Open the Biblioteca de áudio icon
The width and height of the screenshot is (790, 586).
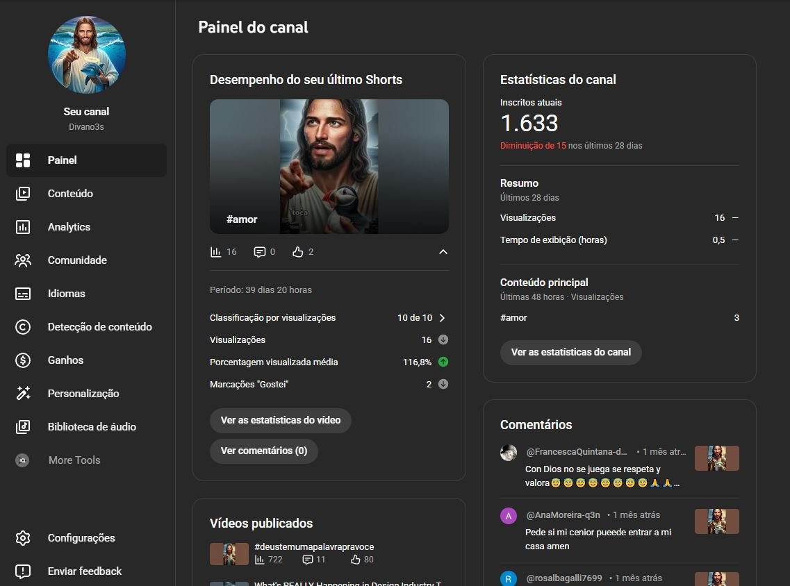click(23, 427)
